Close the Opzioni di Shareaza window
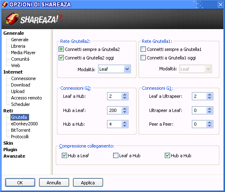Image resolution: width=225 pixels, height=192 pixels. click(221, 4)
